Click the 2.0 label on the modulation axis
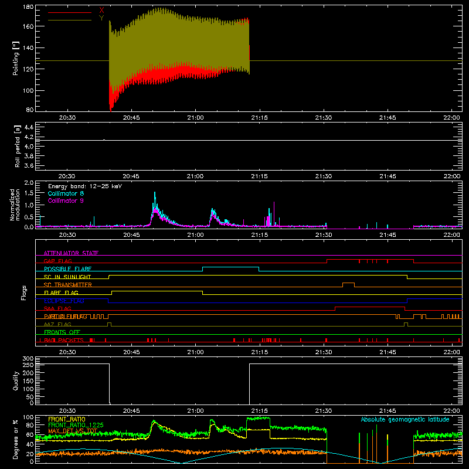Screen dimensions: 469x469 pyautogui.click(x=29, y=183)
